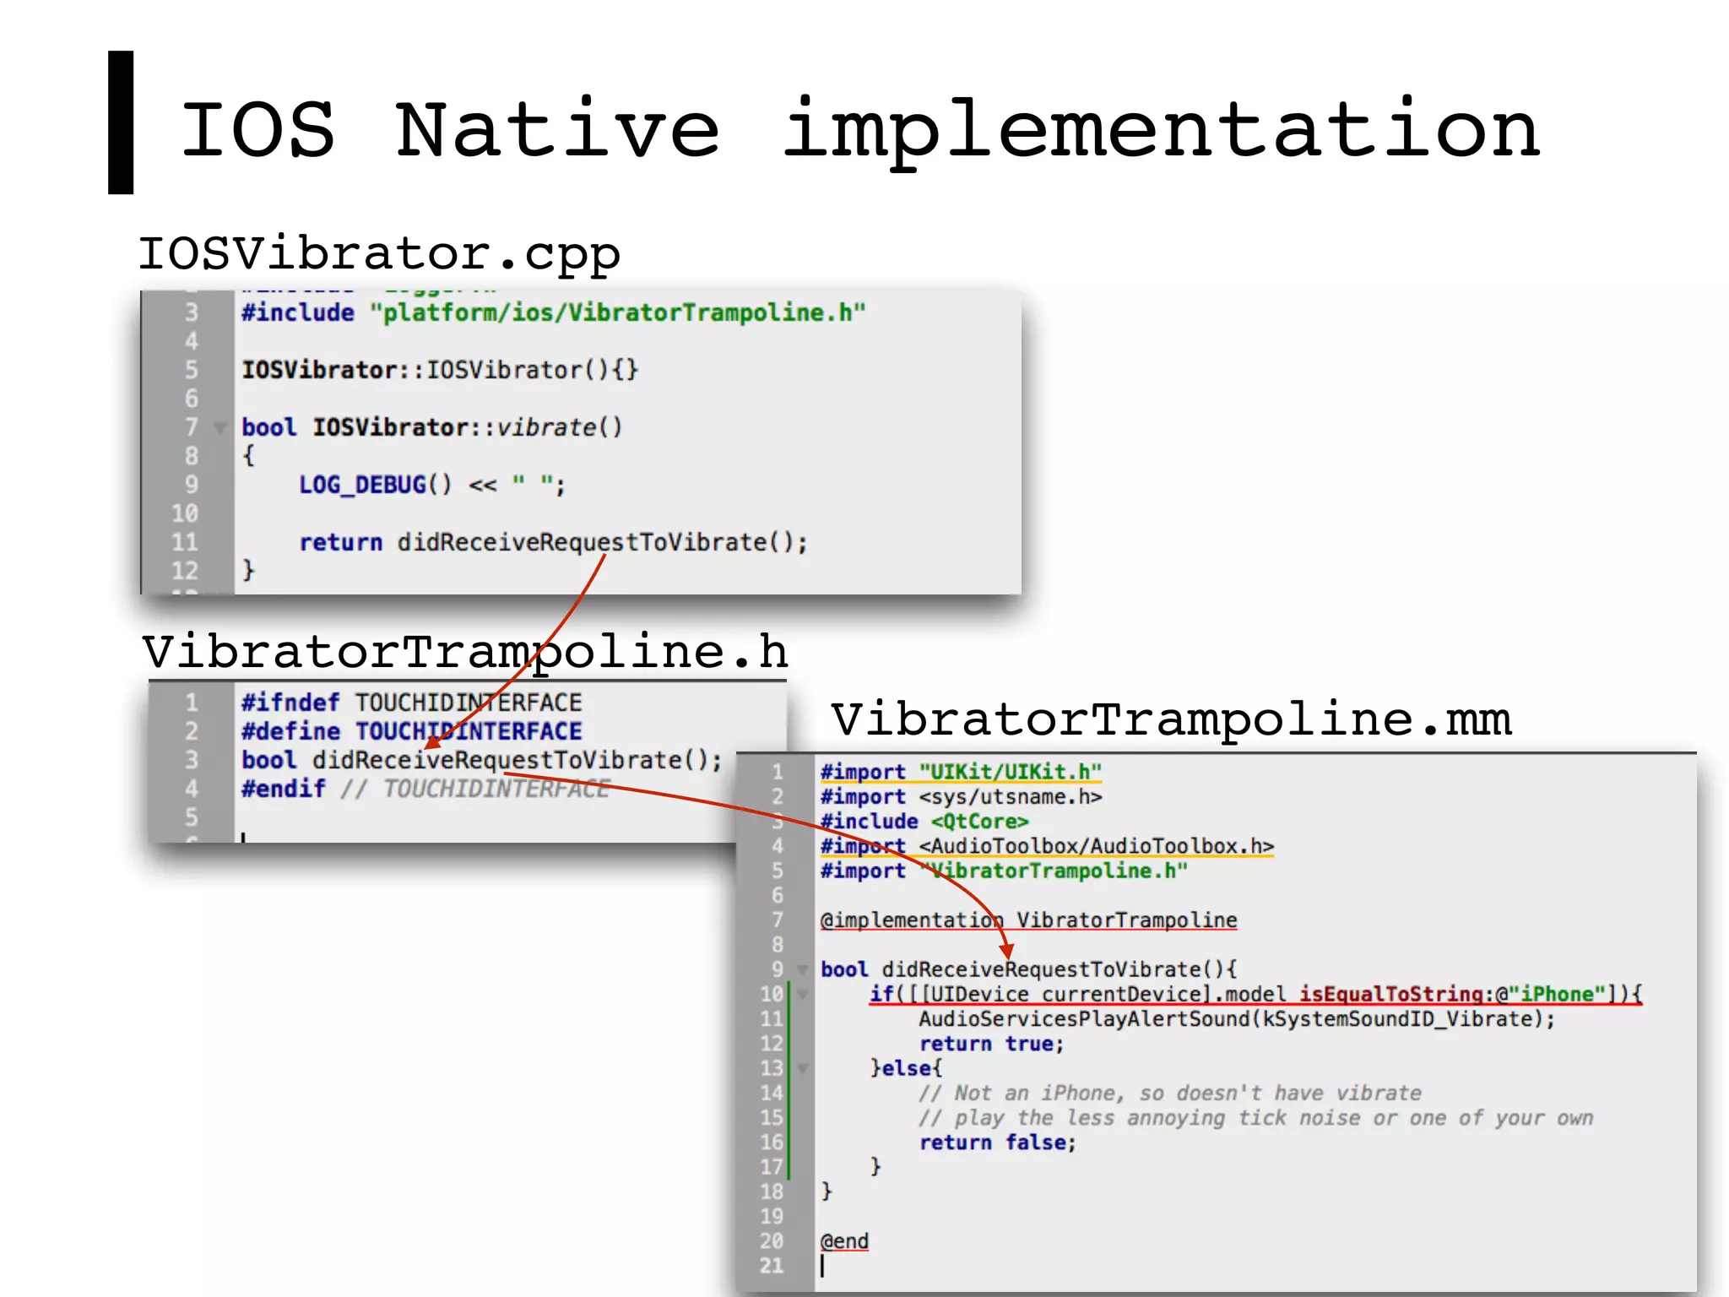Screen dimensions: 1729x1297
Task: Click the 'IOSVibrator.cpp' heading
Action: tap(379, 253)
